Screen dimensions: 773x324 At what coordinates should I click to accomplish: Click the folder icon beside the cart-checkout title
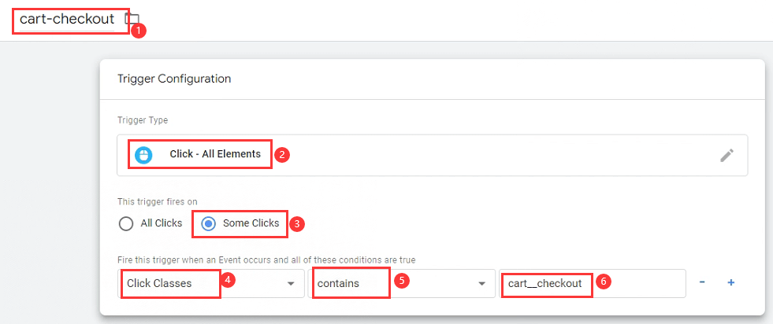132,19
